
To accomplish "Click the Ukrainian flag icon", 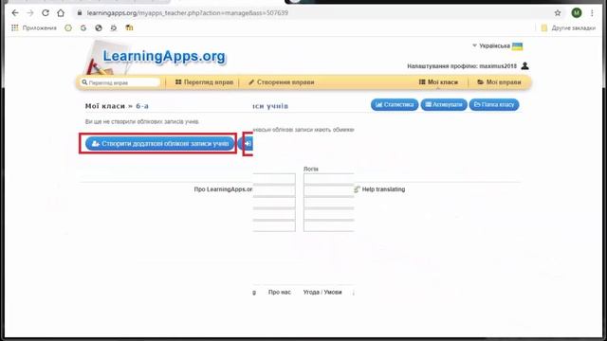I will click(517, 46).
